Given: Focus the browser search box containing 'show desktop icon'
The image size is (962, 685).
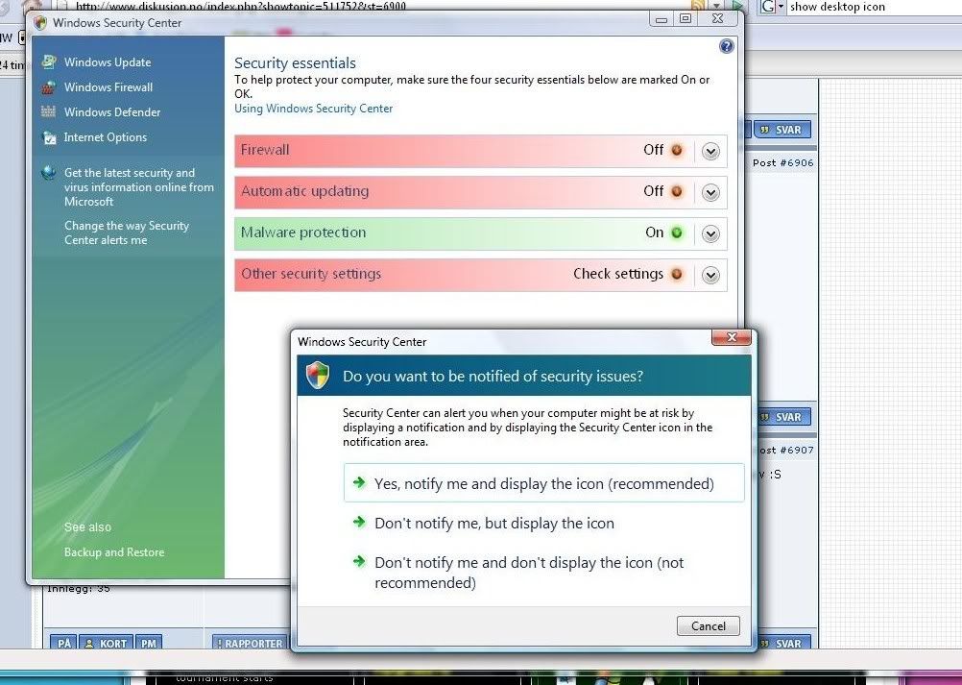Looking at the screenshot, I should [x=875, y=8].
